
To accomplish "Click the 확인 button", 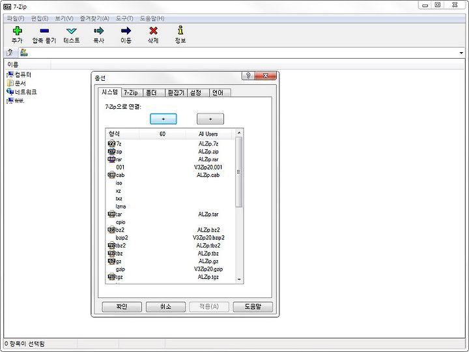I will [122, 306].
